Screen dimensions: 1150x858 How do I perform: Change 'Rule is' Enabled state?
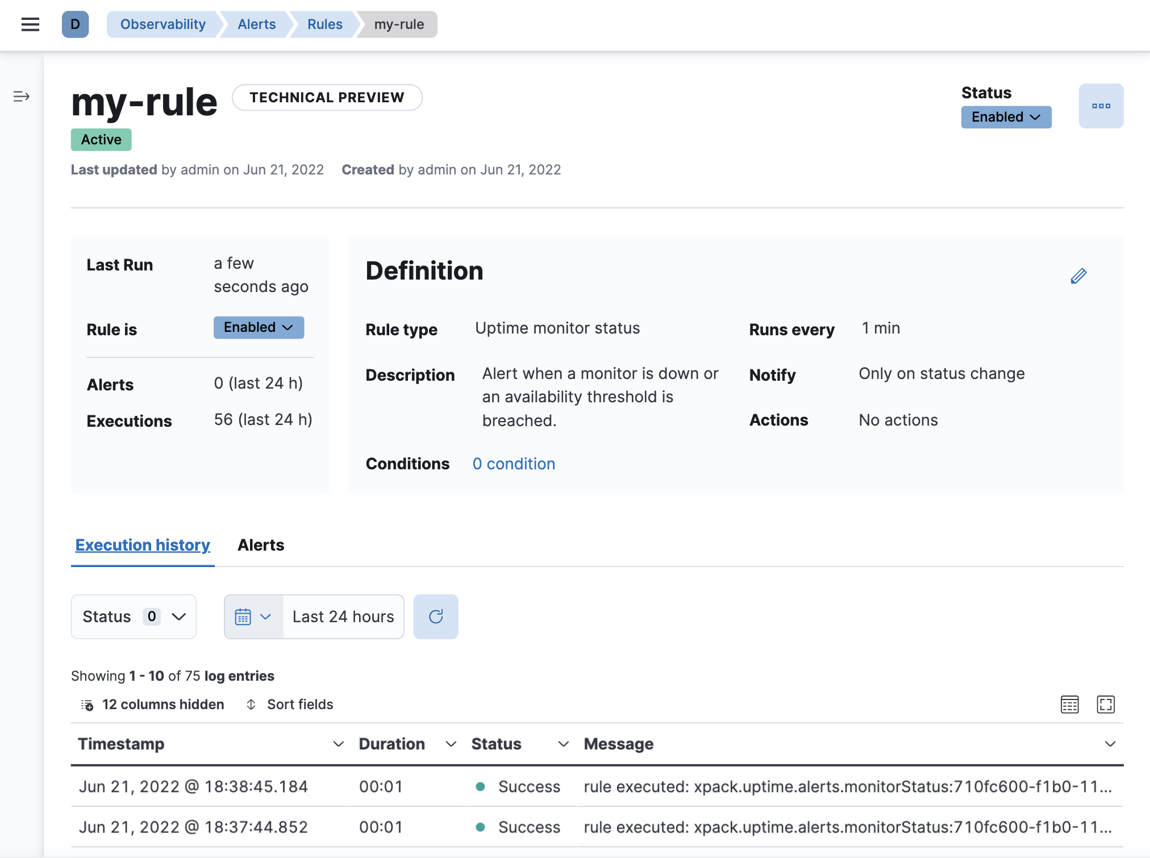pos(259,327)
